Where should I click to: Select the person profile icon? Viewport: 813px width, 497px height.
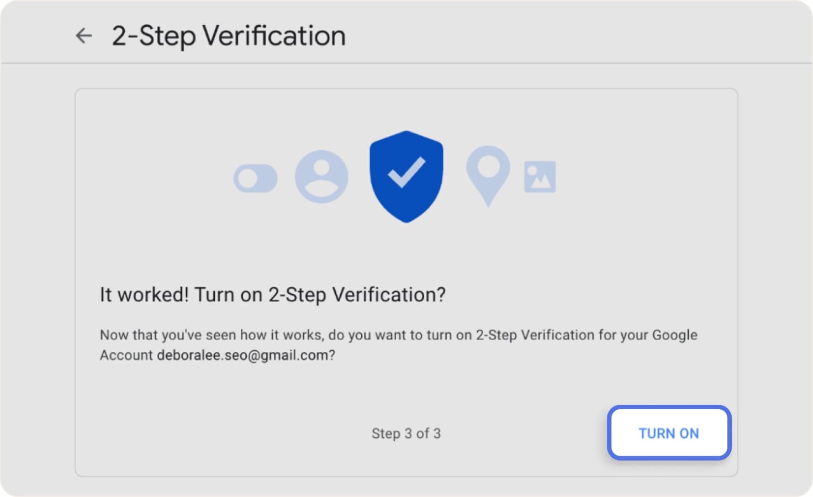[321, 177]
